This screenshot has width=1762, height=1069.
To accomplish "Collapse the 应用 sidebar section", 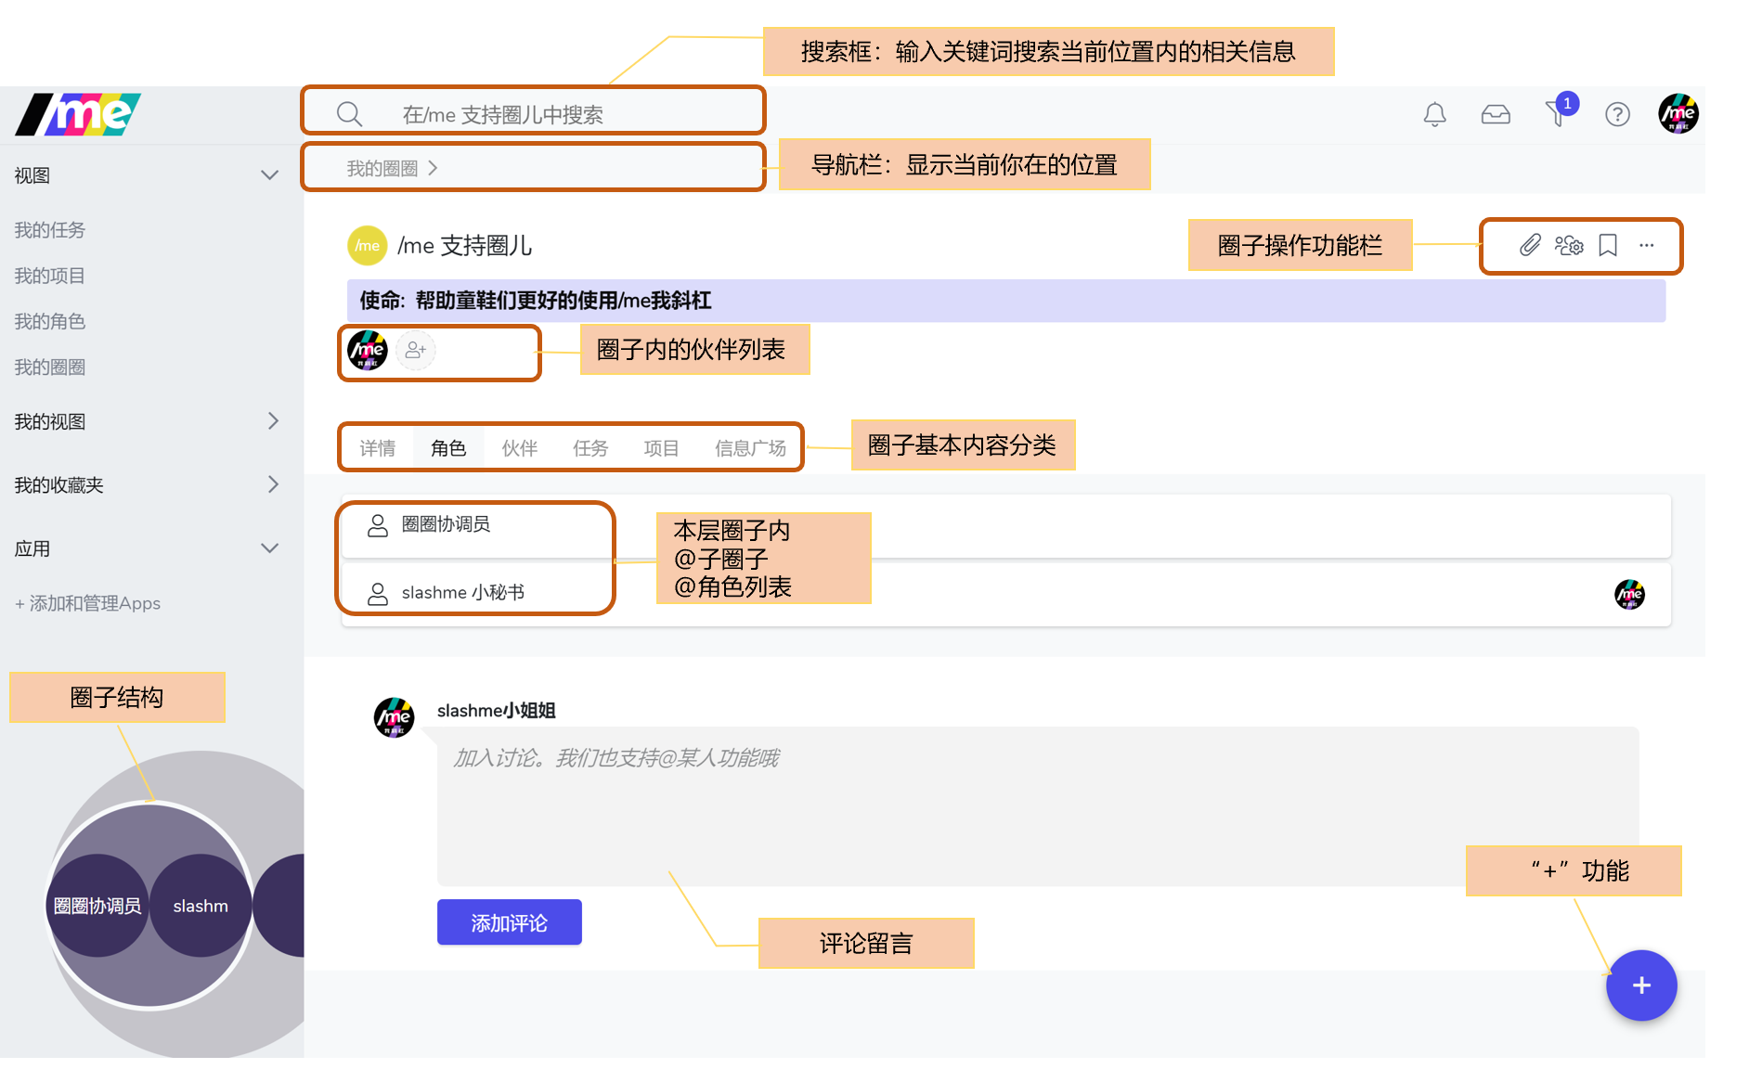I will tap(269, 548).
